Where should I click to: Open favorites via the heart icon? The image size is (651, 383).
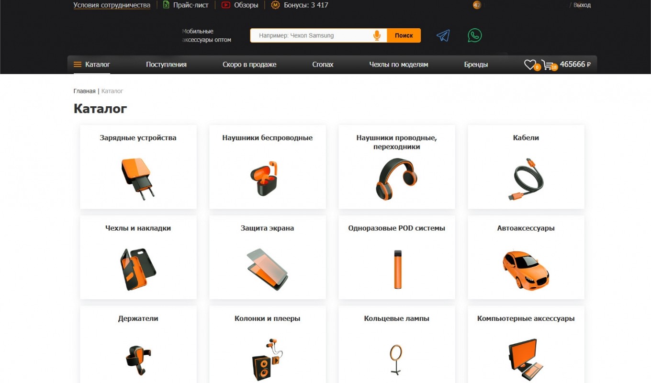pyautogui.click(x=530, y=65)
